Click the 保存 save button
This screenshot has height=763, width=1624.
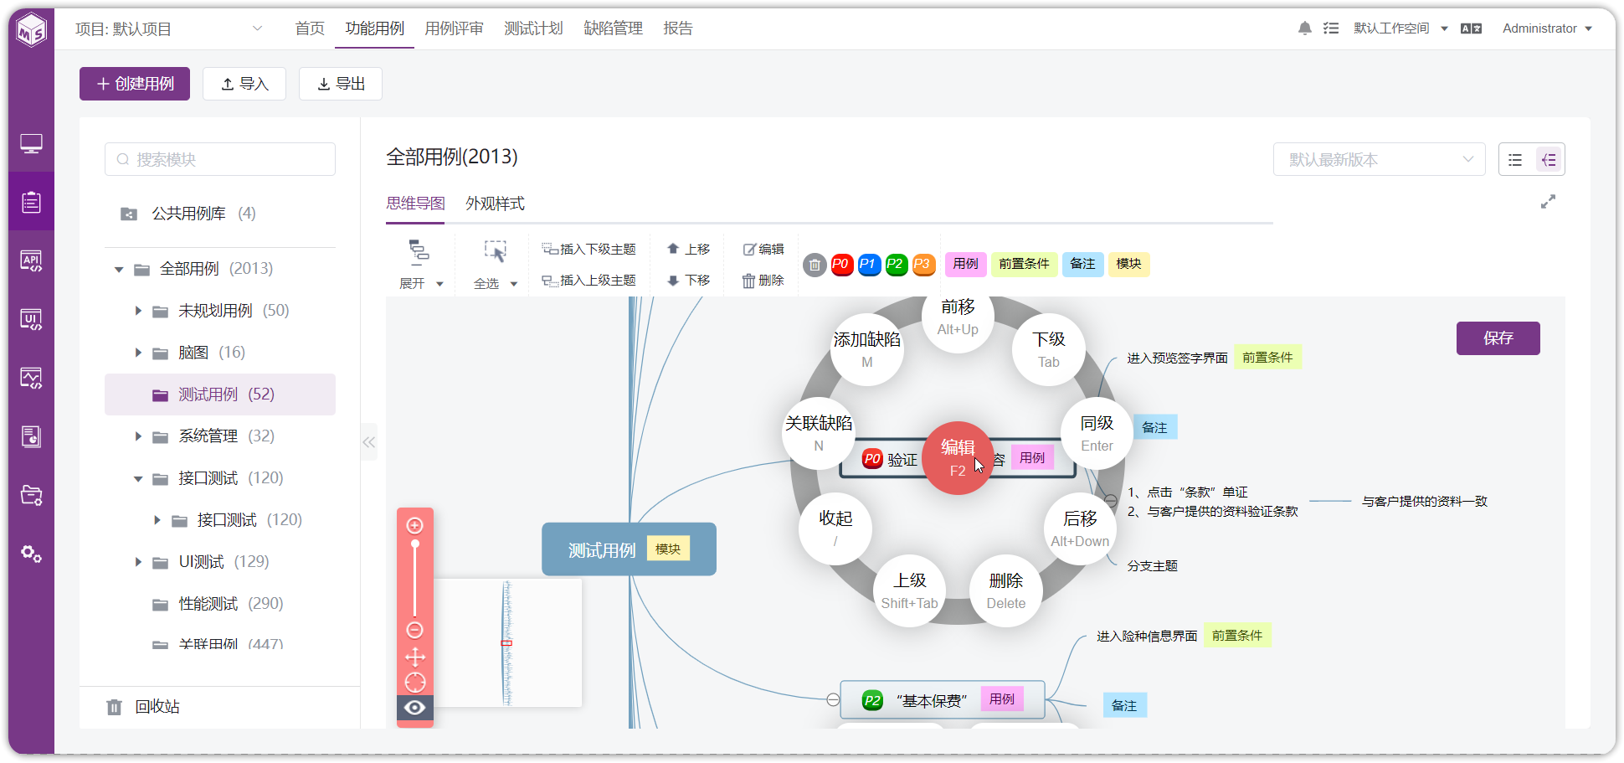pyautogui.click(x=1498, y=338)
